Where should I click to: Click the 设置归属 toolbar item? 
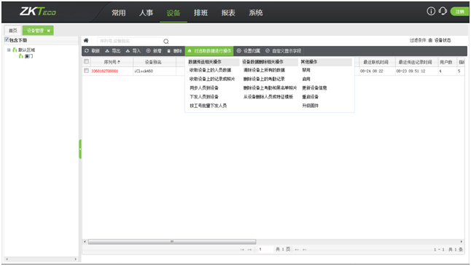coord(249,51)
